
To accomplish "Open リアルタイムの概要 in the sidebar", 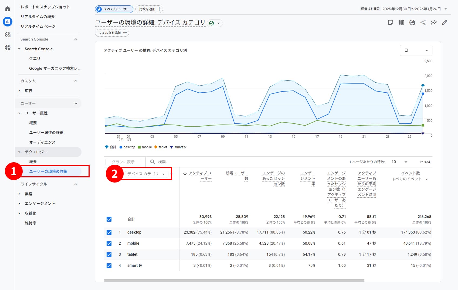I will point(38,17).
